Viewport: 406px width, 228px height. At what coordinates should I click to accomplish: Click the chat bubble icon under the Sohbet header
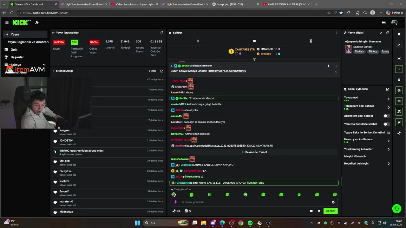[x=254, y=41]
